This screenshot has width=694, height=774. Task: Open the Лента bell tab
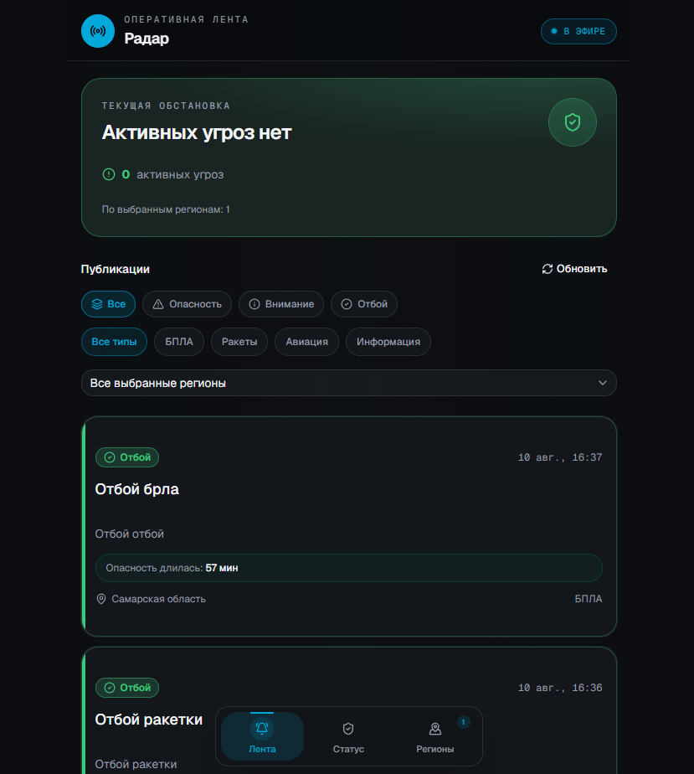[x=262, y=736]
